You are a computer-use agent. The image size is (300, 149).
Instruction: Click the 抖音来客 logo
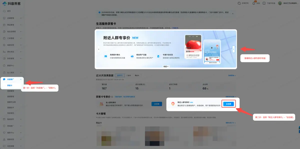[11, 3]
